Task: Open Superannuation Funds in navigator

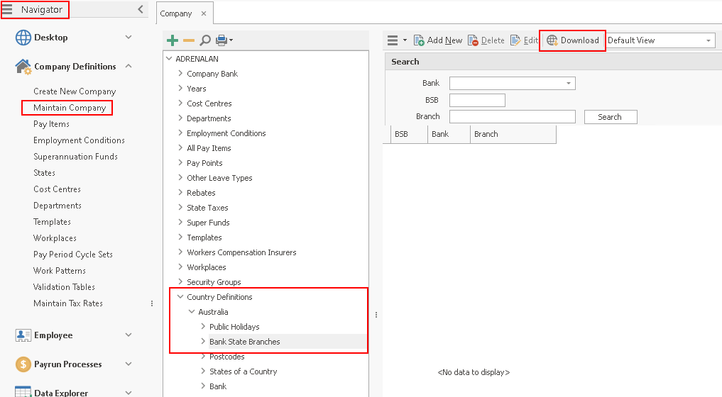Action: coord(75,157)
